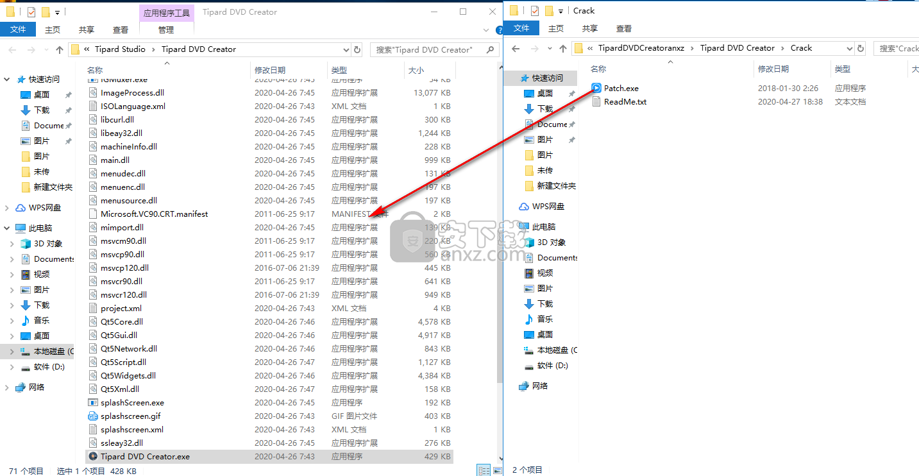
Task: Open the 文件 menu in Crack window
Action: [x=522, y=28]
